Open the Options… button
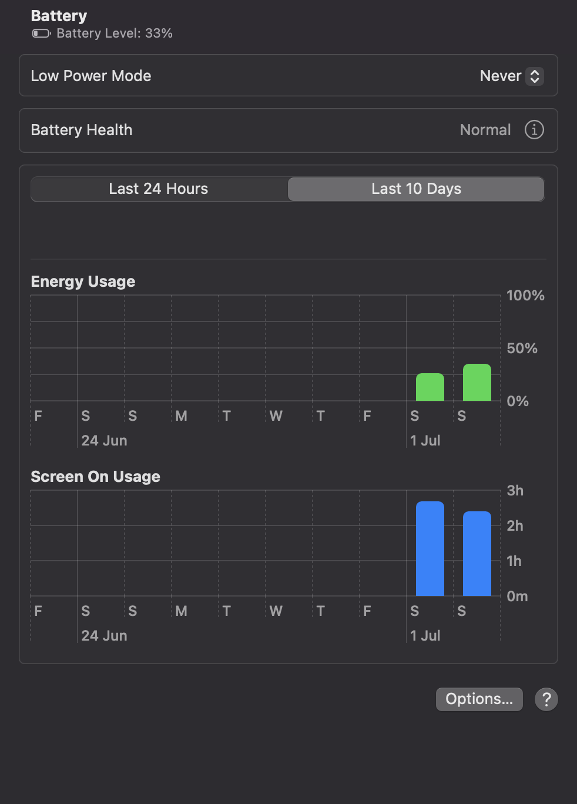 479,699
